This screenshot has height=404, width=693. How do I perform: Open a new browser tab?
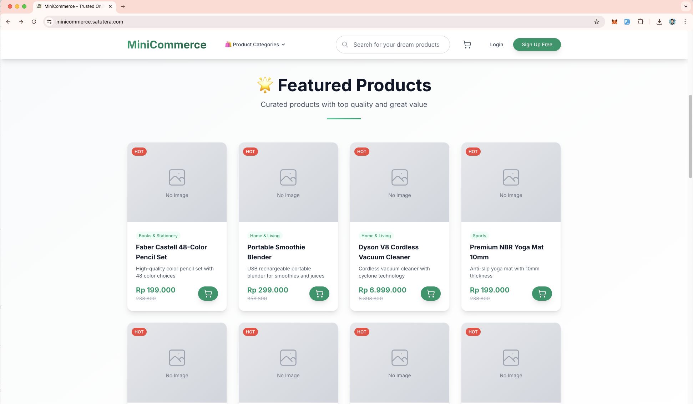click(x=123, y=6)
